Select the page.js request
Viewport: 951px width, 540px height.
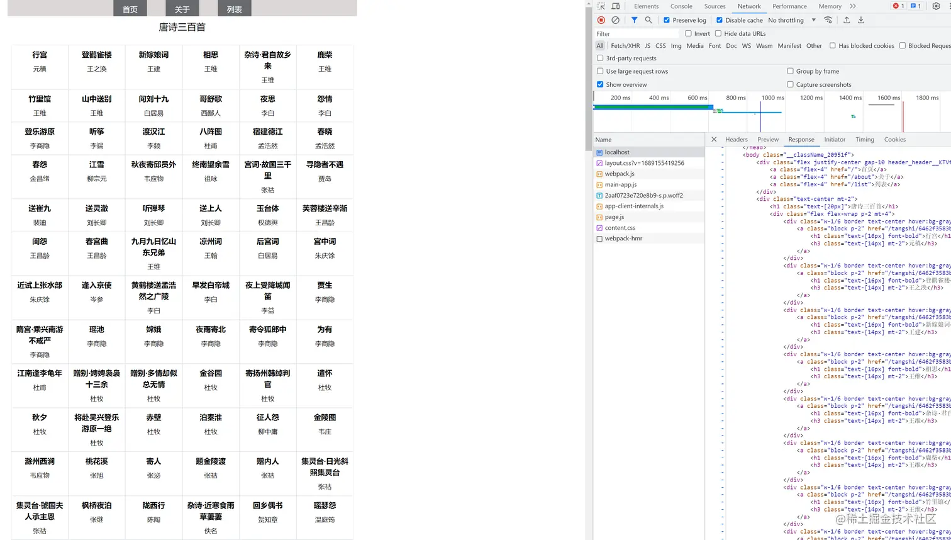tap(649, 217)
